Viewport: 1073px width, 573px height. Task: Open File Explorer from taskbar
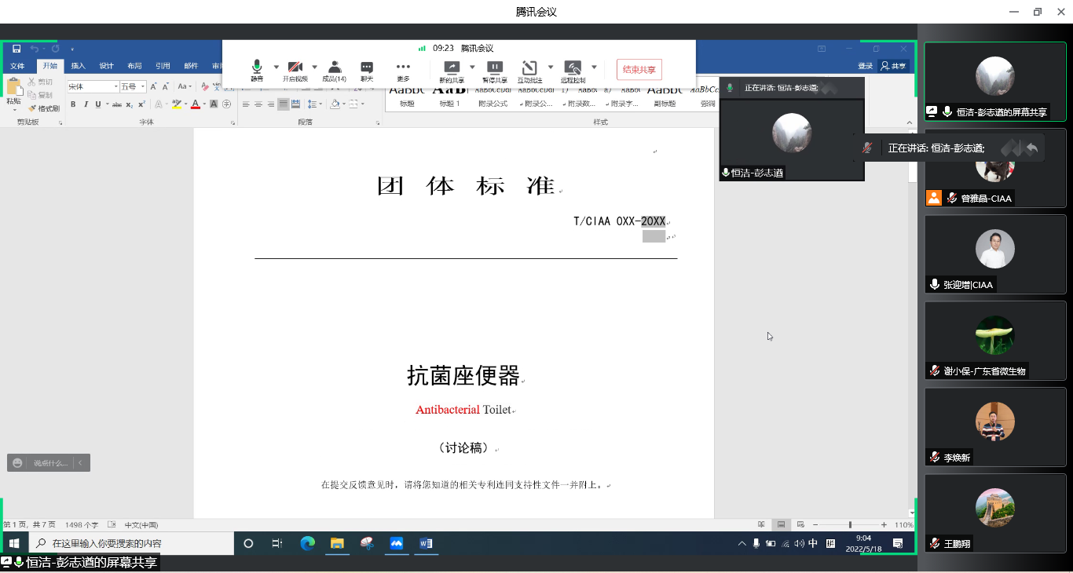pos(337,543)
